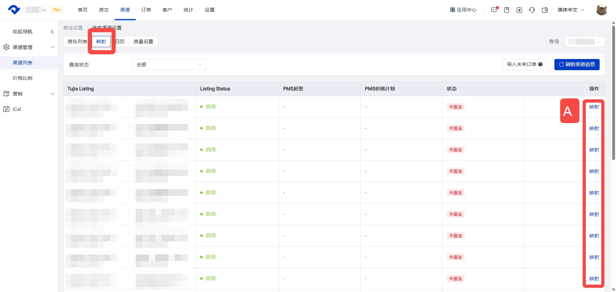The height and width of the screenshot is (292, 616).
Task: Click 映射 link in first listing row
Action: tap(594, 107)
